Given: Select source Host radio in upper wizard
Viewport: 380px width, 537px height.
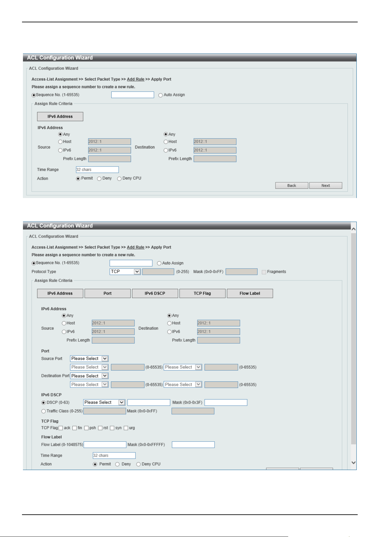Looking at the screenshot, I should tap(60, 142).
